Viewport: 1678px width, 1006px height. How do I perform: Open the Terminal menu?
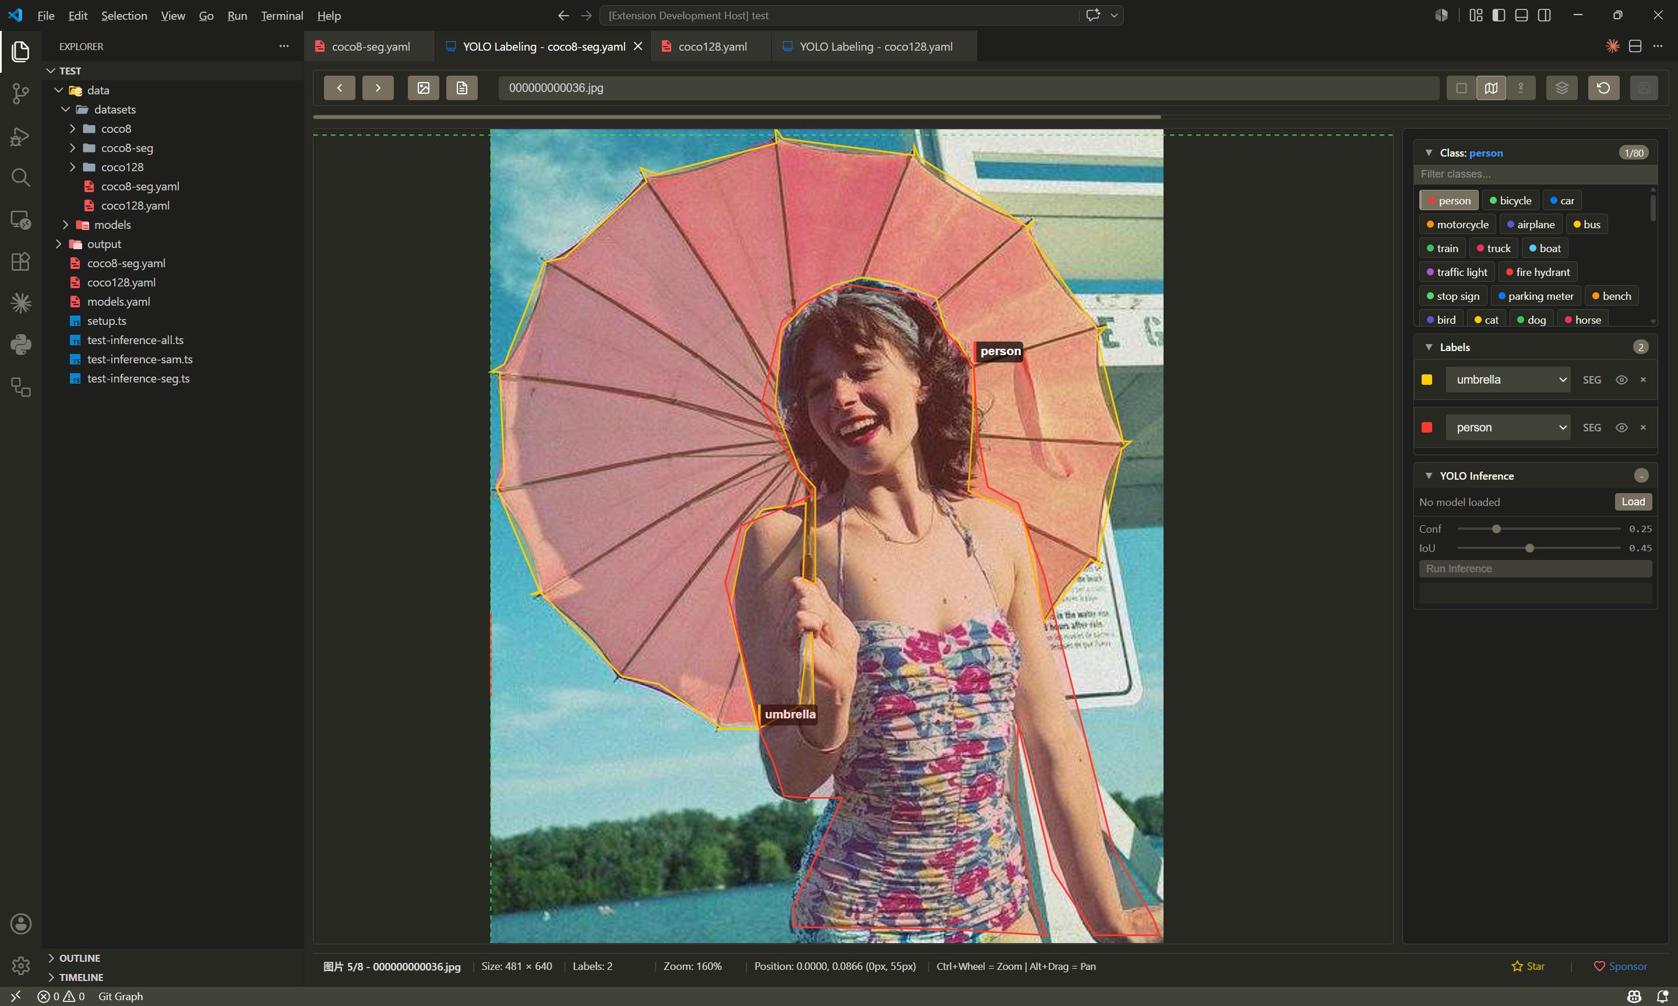(281, 15)
